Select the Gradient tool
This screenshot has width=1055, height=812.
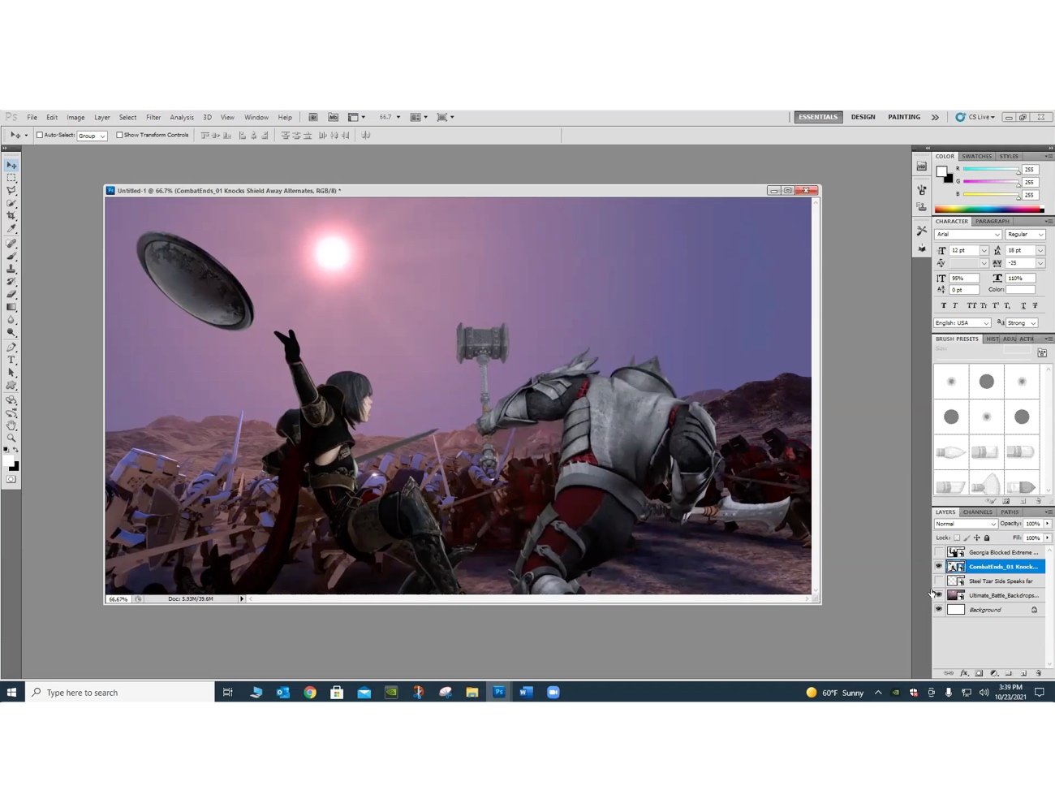(x=11, y=307)
